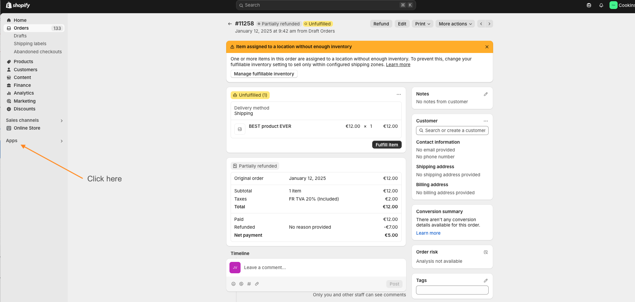Edit order notes via the pencil icon
Screen dimensions: 635x302
pyautogui.click(x=486, y=94)
